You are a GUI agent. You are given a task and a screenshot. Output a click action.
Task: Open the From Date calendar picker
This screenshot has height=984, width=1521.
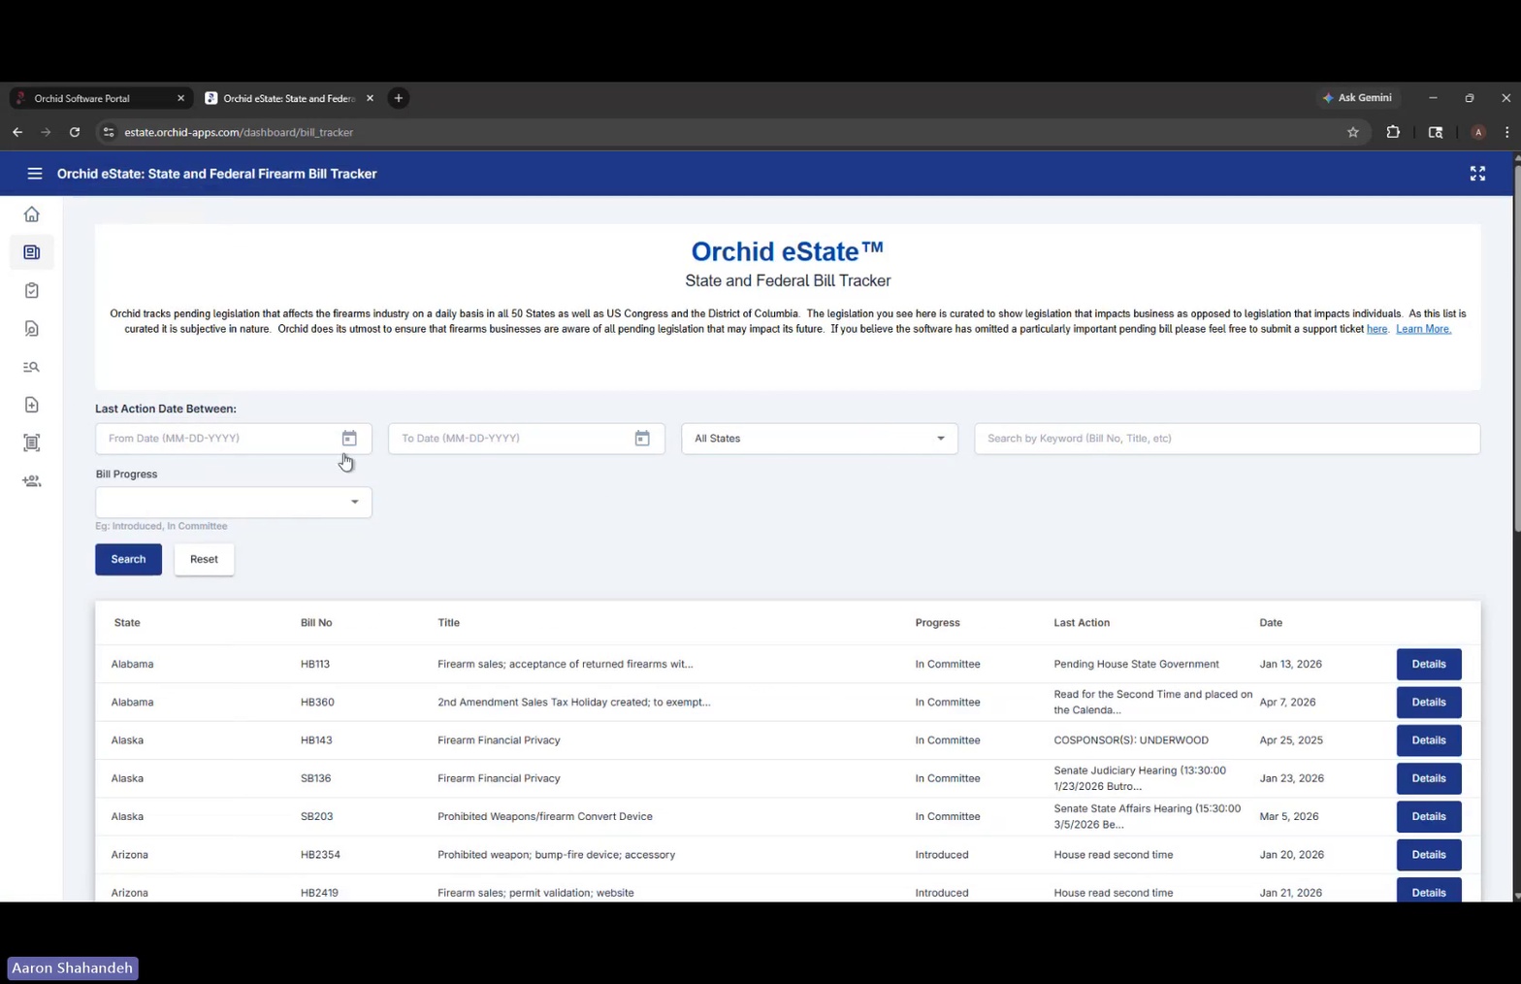tap(349, 439)
